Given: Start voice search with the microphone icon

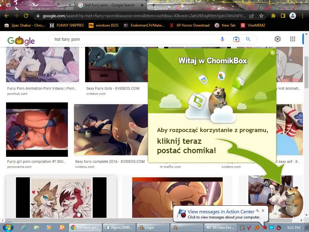Looking at the screenshot, I should pyautogui.click(x=222, y=39).
